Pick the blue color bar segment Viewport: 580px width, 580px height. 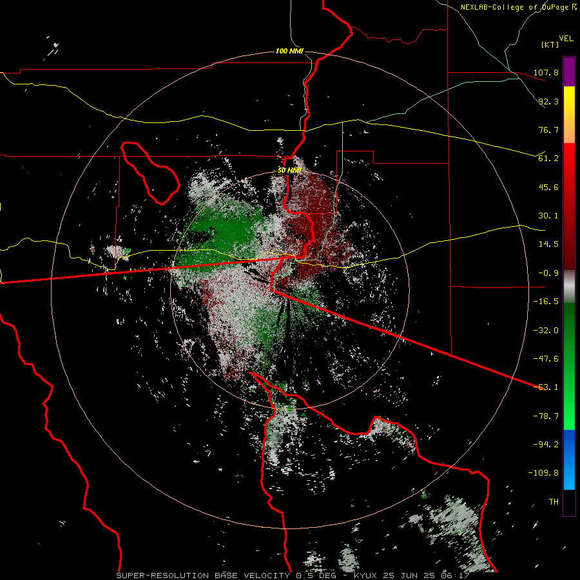569,459
